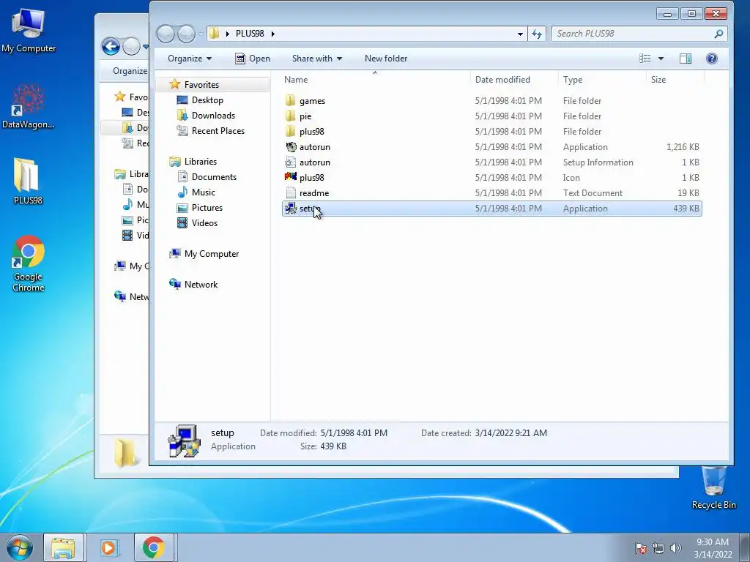
Task: Select Recent Places in the navigation pane
Action: (218, 130)
